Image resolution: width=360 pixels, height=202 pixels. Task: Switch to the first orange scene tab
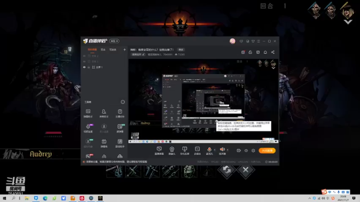(x=92, y=50)
